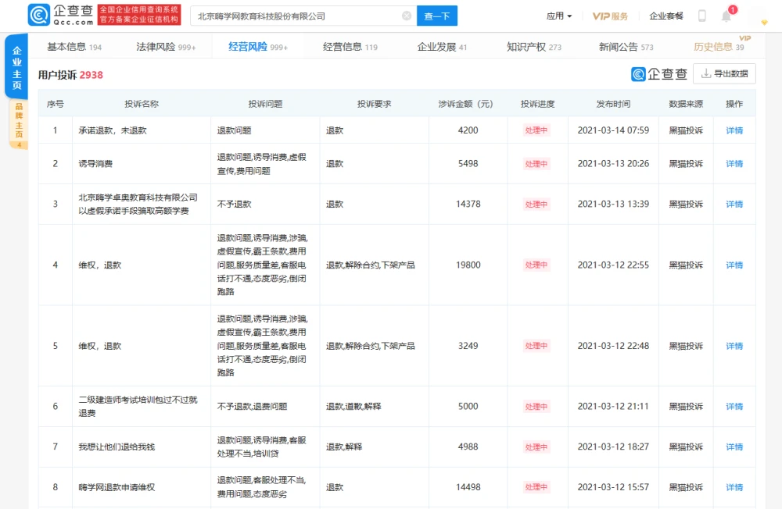Expand the 应用 dropdown menu
Image resolution: width=782 pixels, height=509 pixels.
pos(559,16)
